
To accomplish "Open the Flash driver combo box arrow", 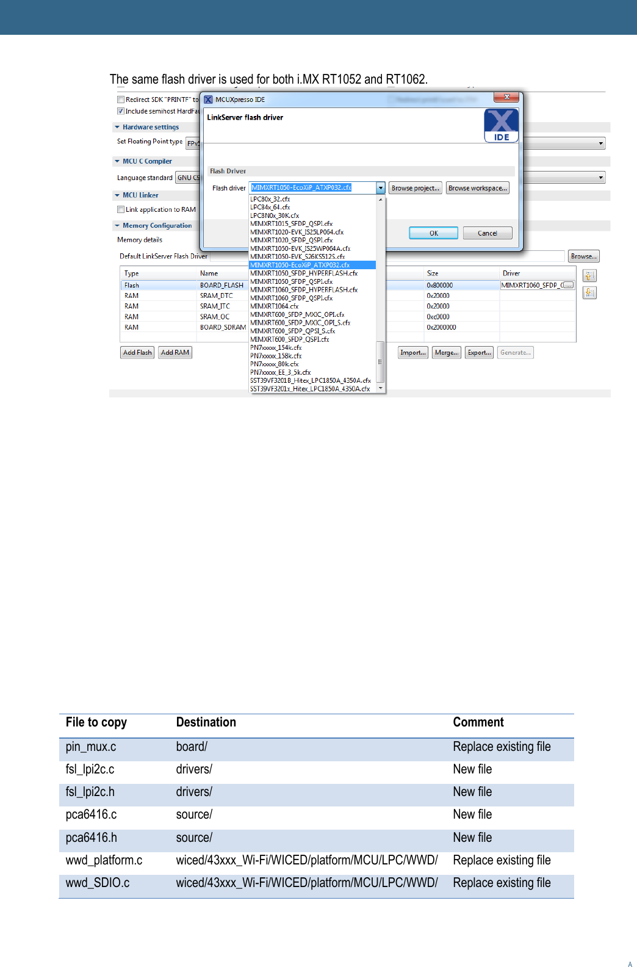I will 381,188.
